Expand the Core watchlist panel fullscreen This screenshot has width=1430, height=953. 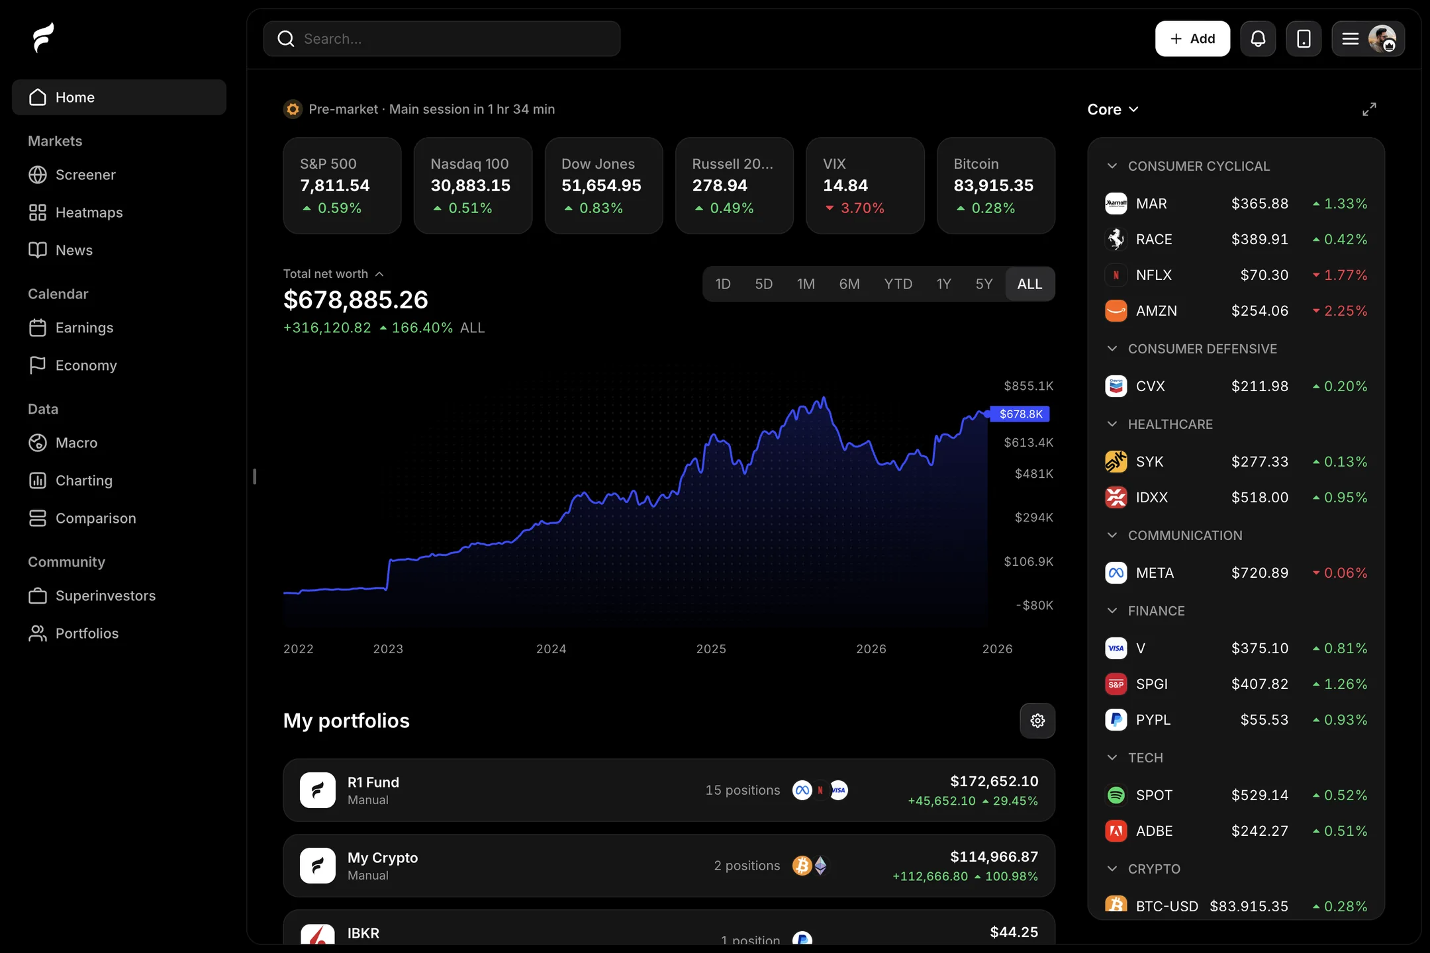(1369, 109)
